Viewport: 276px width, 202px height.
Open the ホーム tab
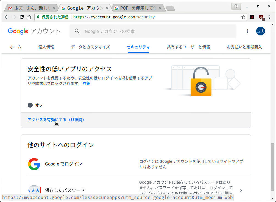click(16, 47)
